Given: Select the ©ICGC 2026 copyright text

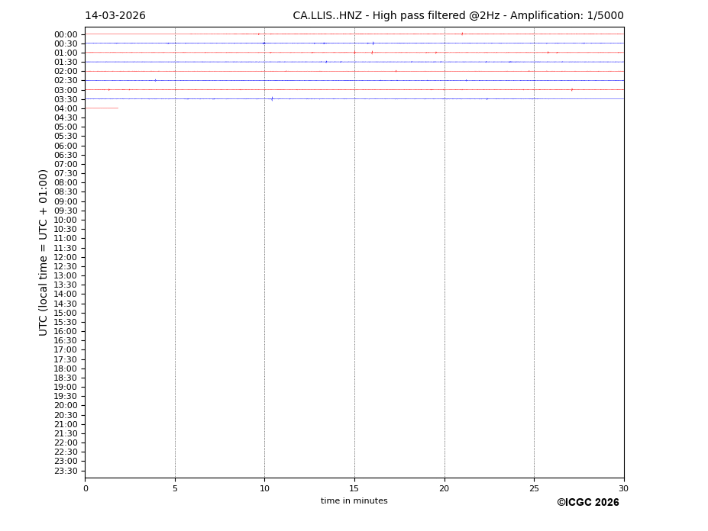Looking at the screenshot, I should [x=587, y=503].
